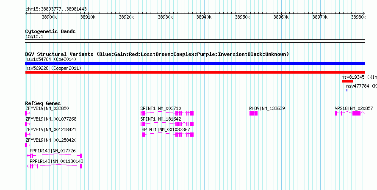Click the long red nsv569228 loss bar
This screenshot has width=377, height=190.
[x=195, y=72]
